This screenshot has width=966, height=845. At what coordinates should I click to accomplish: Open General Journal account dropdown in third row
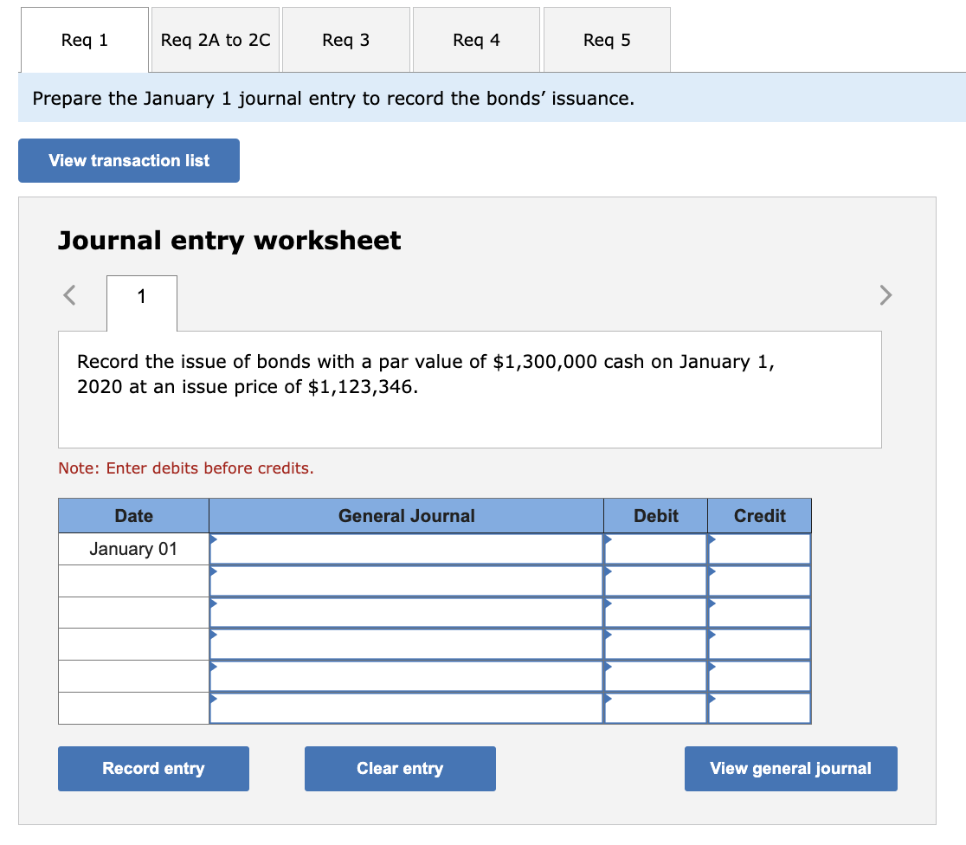(x=406, y=613)
